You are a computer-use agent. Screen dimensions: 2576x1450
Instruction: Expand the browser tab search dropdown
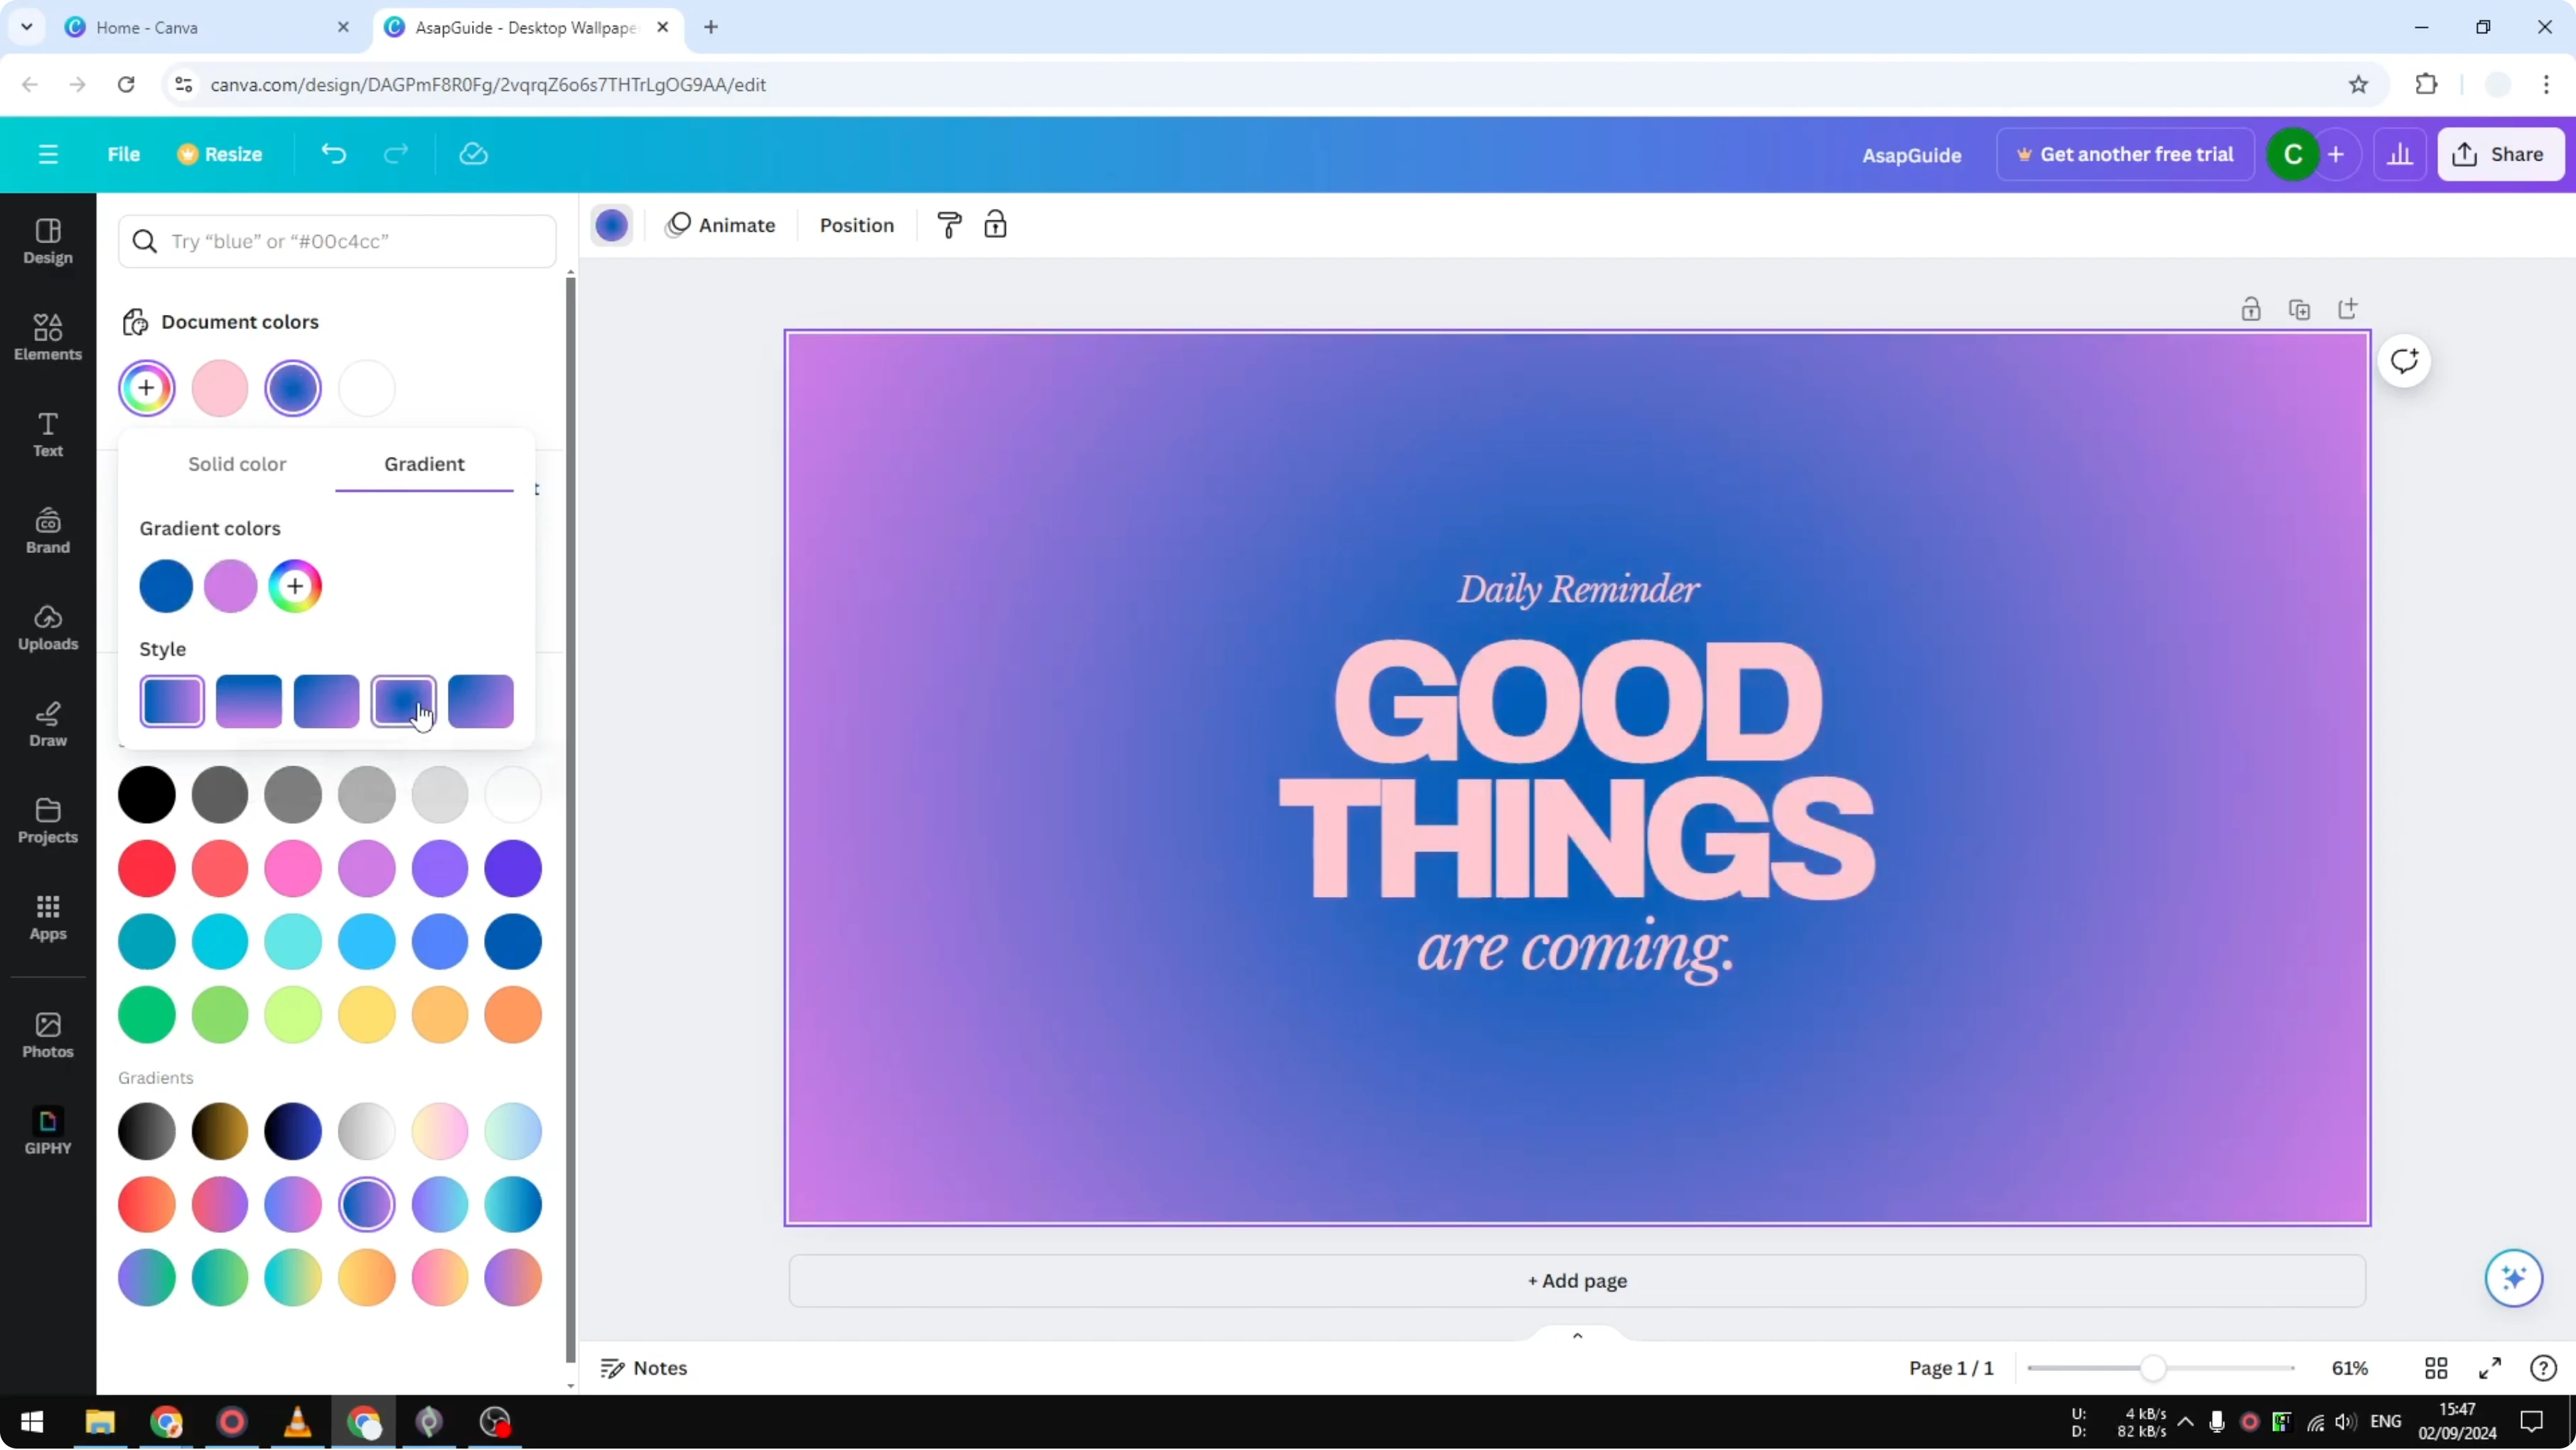point(27,27)
